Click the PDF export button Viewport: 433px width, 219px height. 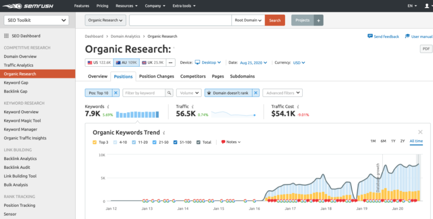coord(426,49)
